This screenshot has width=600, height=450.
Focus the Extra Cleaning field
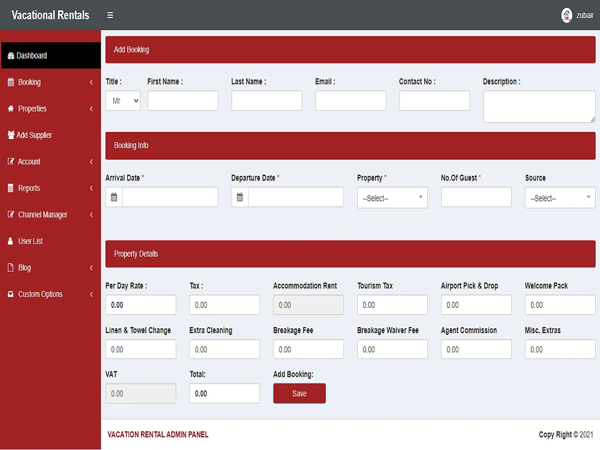pyautogui.click(x=224, y=349)
